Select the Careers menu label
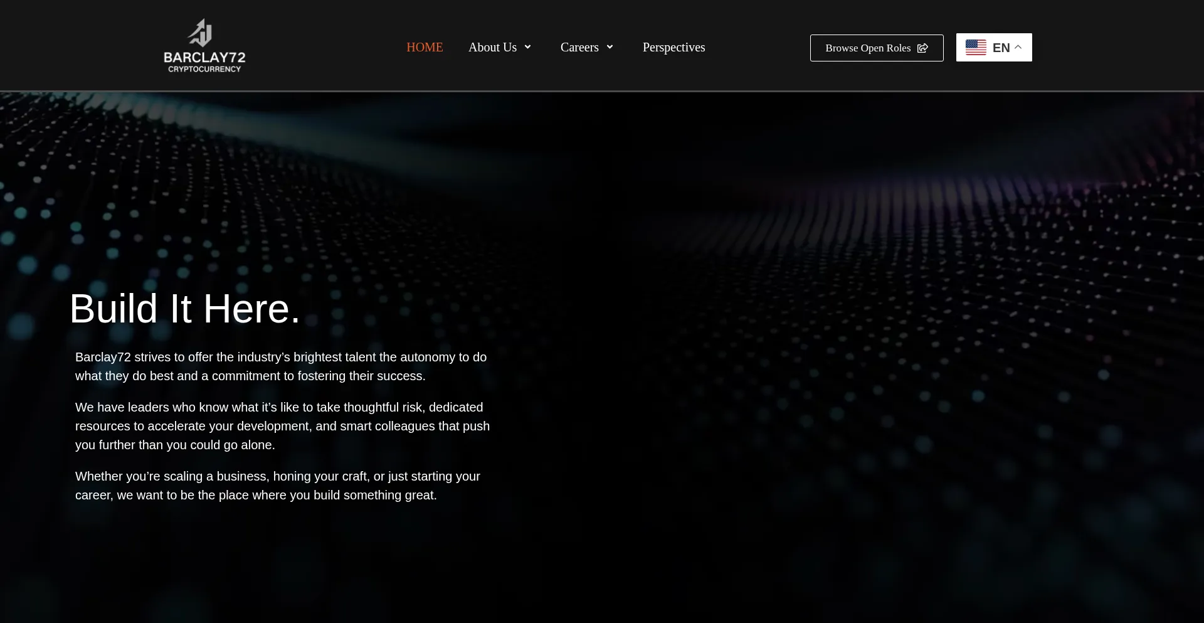The width and height of the screenshot is (1204, 623). pos(579,47)
